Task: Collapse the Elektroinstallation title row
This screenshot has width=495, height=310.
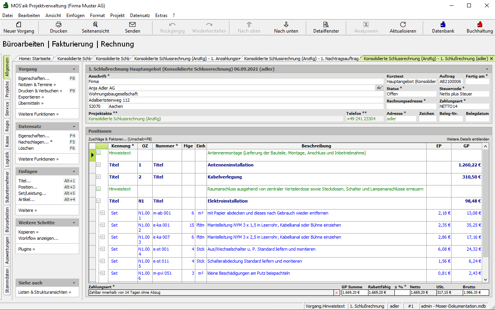Action: (x=99, y=201)
